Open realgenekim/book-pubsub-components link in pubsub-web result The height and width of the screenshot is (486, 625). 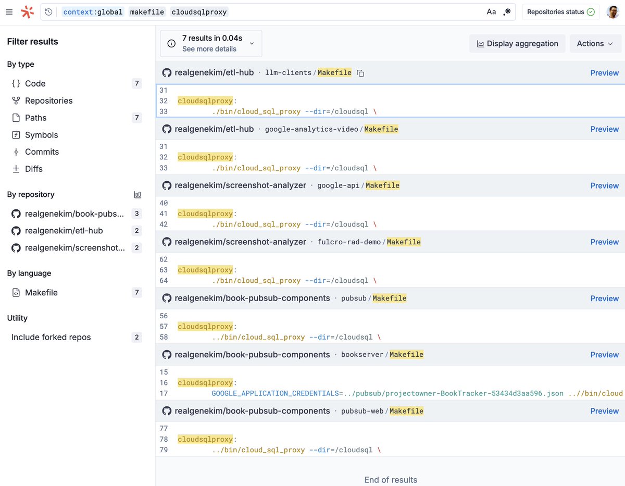[x=253, y=410]
